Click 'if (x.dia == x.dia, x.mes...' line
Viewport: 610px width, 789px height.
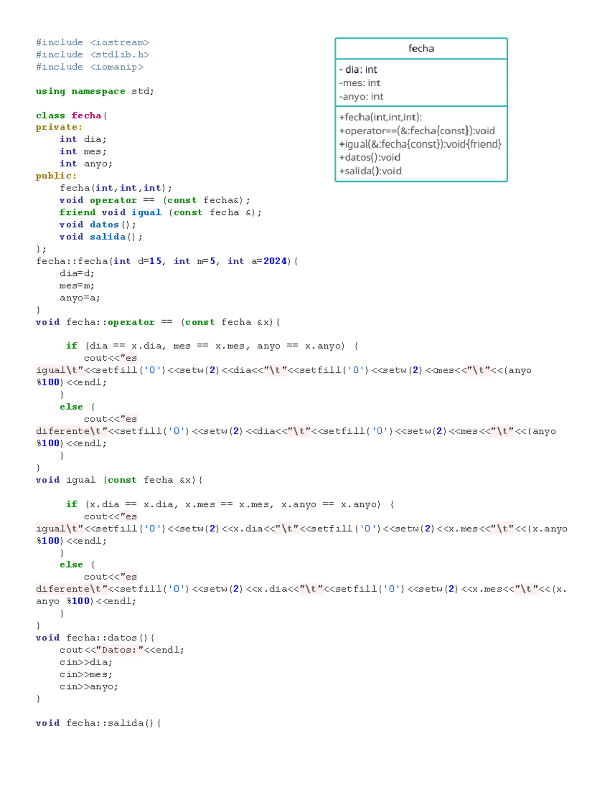point(230,505)
